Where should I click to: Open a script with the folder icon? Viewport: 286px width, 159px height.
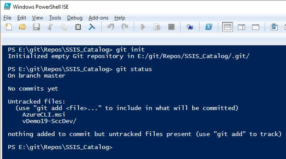point(23,27)
